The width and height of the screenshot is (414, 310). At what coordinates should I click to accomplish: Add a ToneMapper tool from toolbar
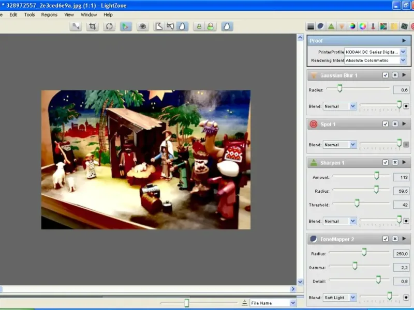(x=321, y=26)
